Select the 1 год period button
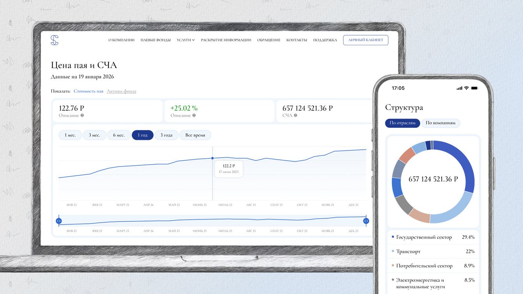523x294 pixels. pos(142,135)
